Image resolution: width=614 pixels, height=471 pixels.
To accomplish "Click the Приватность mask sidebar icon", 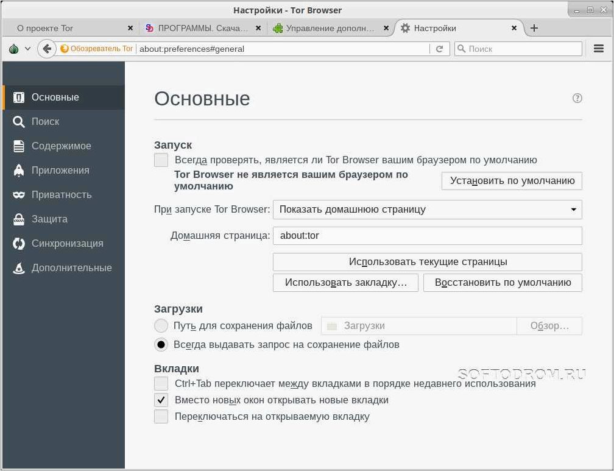I will (x=18, y=195).
